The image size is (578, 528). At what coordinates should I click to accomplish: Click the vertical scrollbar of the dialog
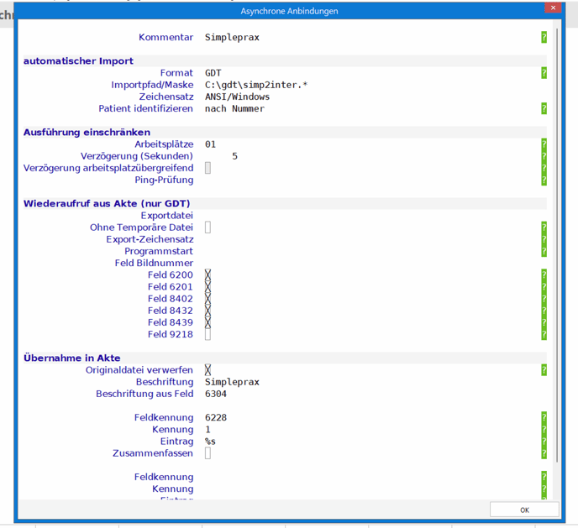(557, 245)
